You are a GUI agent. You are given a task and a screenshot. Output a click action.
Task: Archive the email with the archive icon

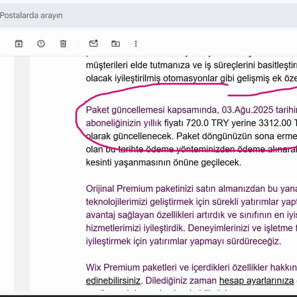[x=19, y=44]
